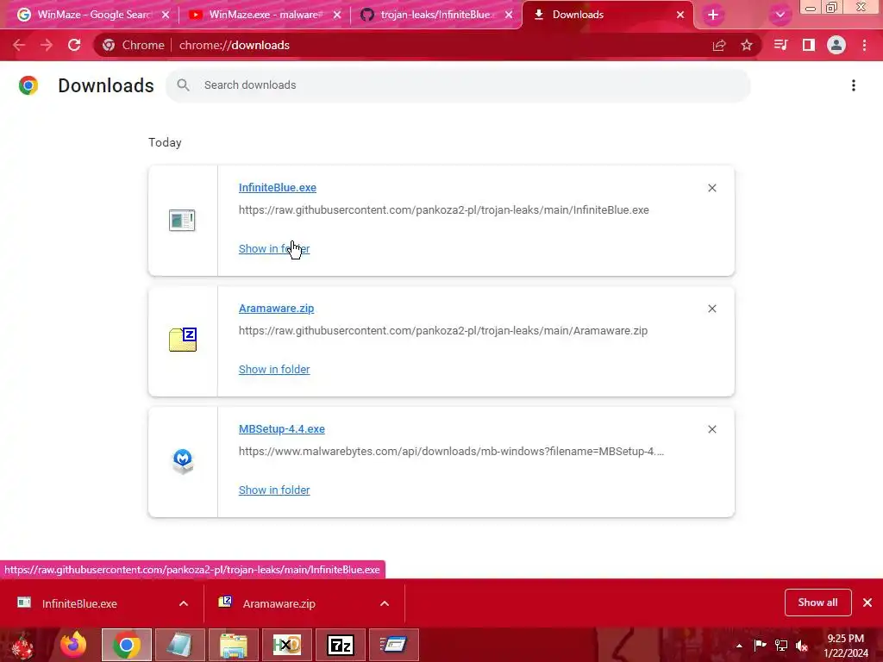The height and width of the screenshot is (662, 883).
Task: Open the Start button on the taskbar
Action: (22, 645)
